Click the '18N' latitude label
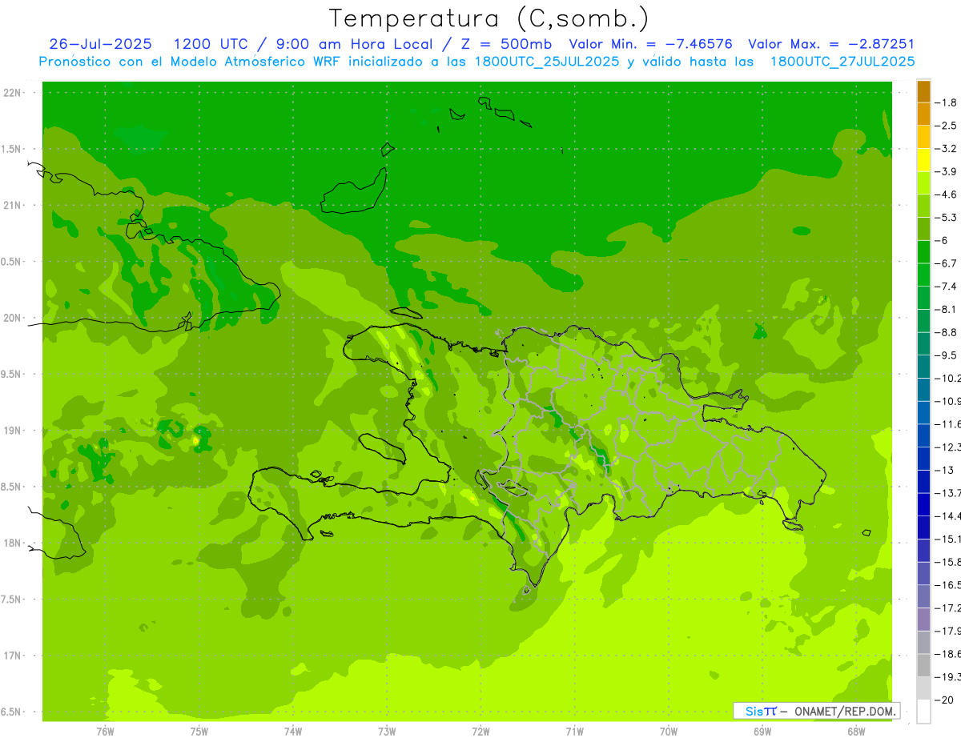 point(12,543)
